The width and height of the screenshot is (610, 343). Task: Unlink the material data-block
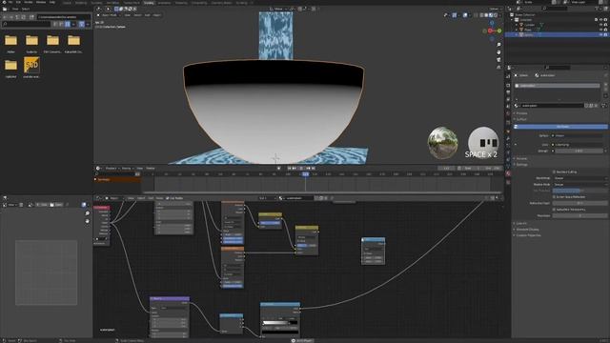tap(596, 106)
